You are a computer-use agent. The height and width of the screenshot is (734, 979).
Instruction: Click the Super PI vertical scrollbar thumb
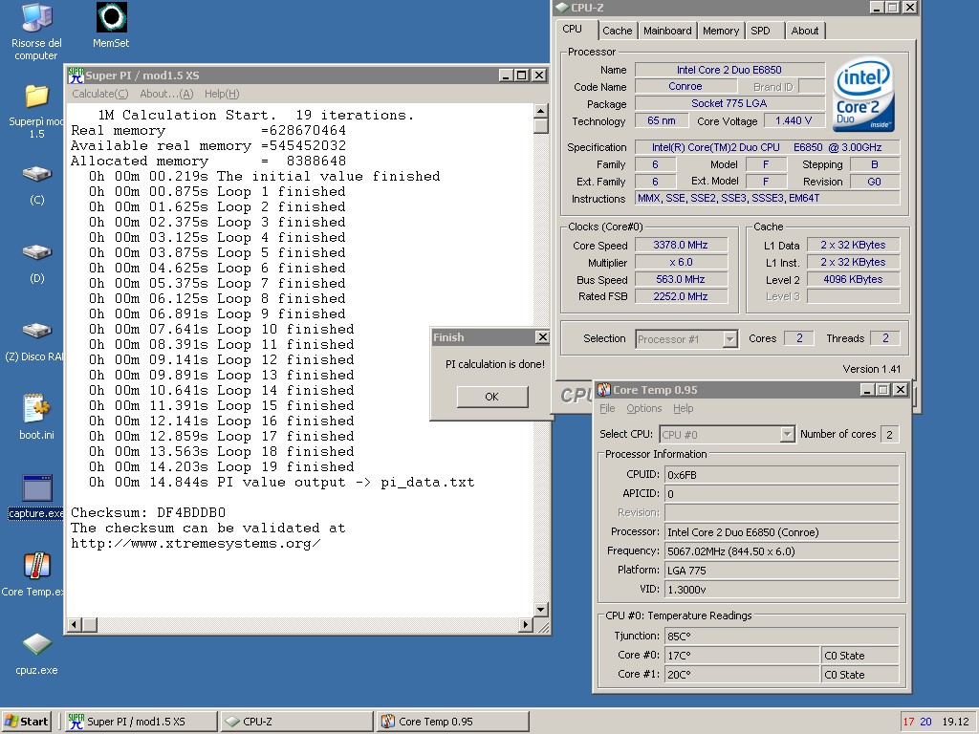pyautogui.click(x=541, y=126)
